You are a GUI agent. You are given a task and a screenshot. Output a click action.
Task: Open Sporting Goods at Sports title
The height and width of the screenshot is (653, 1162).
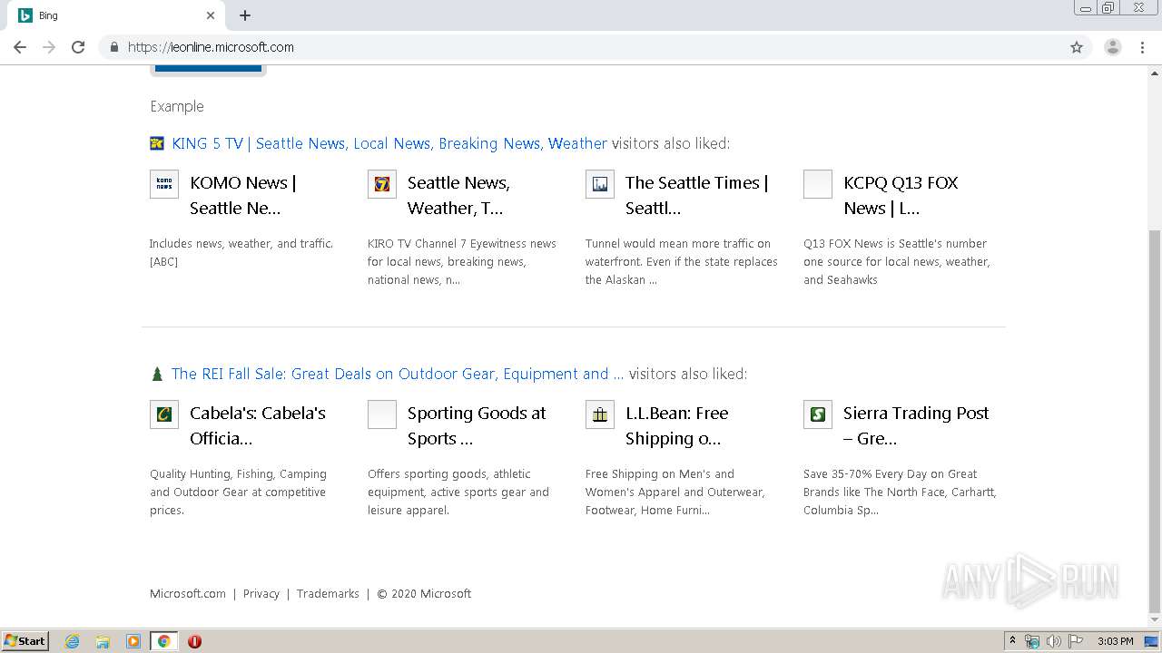(x=477, y=425)
